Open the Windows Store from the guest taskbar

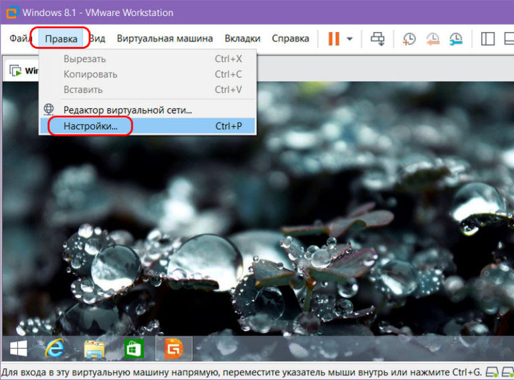134,349
